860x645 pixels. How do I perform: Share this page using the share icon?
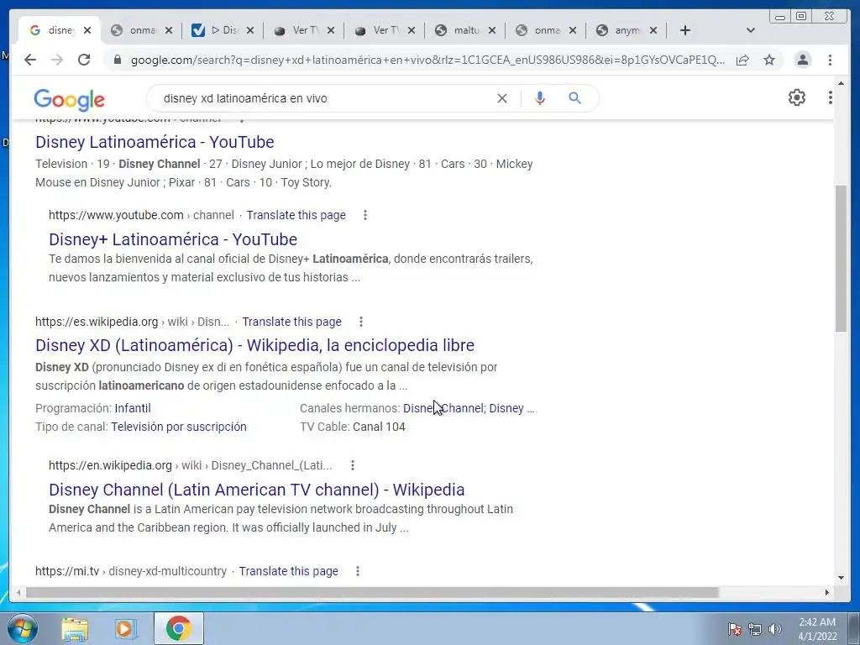click(742, 60)
